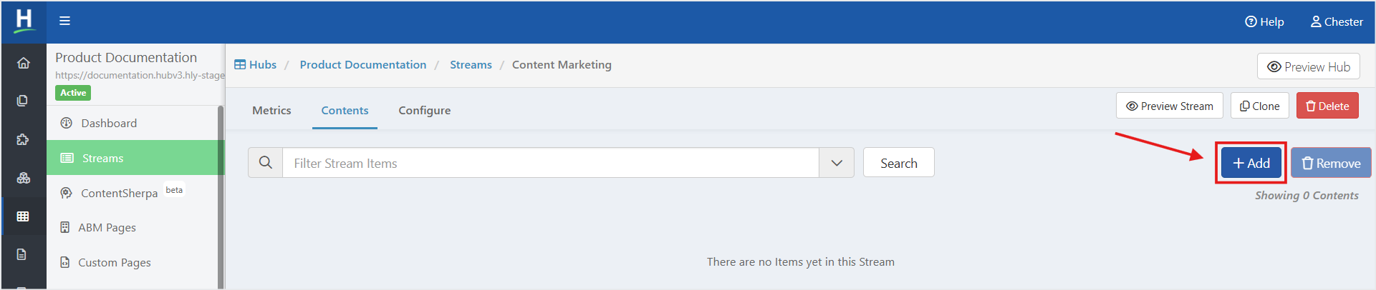The width and height of the screenshot is (1376, 290).
Task: Click the Filter Stream Items input field
Action: pos(551,163)
